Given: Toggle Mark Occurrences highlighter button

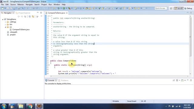Looking at the screenshot, I should point(103,8).
